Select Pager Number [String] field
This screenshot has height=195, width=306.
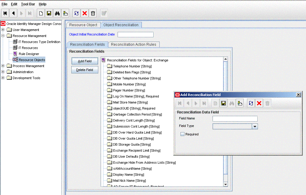tap(129, 90)
